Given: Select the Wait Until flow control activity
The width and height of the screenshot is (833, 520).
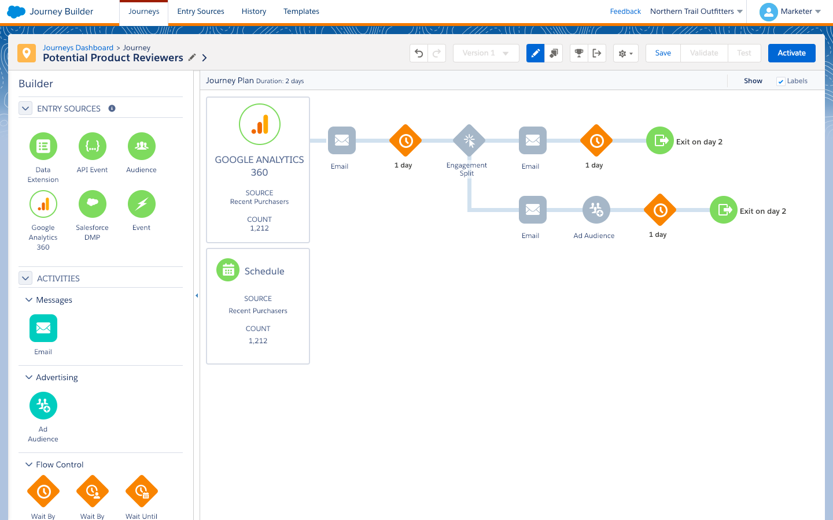Looking at the screenshot, I should click(x=141, y=491).
